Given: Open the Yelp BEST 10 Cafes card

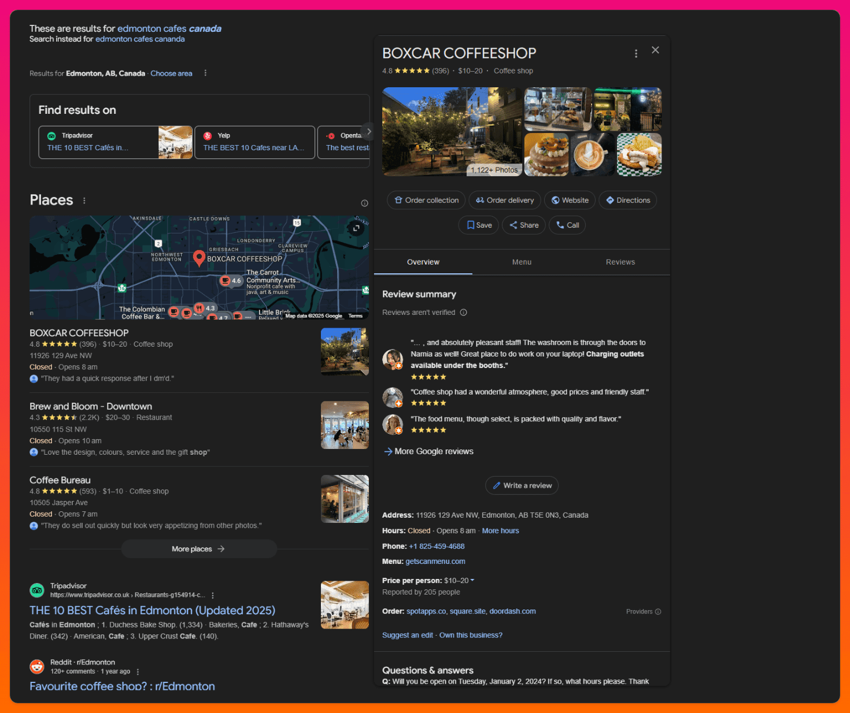Looking at the screenshot, I should click(255, 142).
